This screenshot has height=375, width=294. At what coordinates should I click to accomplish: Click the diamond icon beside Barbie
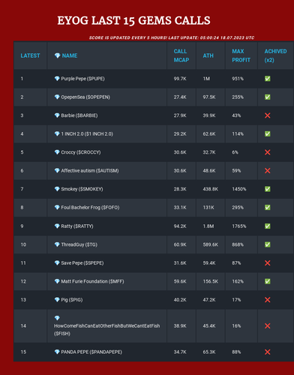pyautogui.click(x=57, y=115)
